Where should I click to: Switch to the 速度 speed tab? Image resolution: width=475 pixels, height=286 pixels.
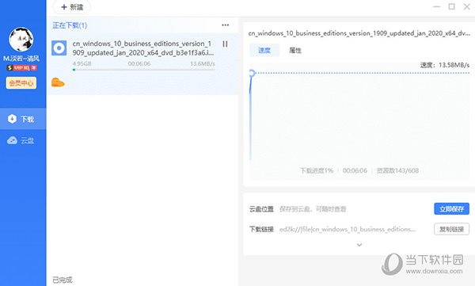pos(264,51)
